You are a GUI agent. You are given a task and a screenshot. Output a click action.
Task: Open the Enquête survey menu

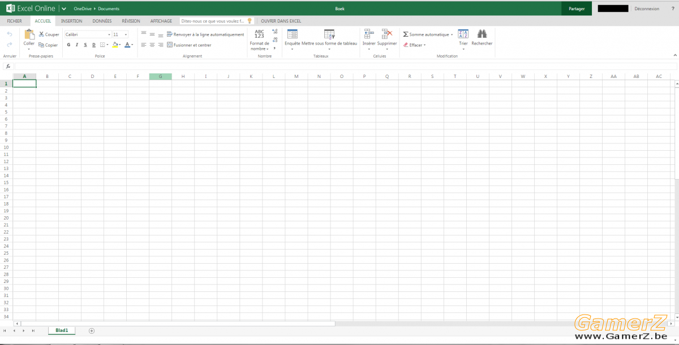(x=293, y=40)
